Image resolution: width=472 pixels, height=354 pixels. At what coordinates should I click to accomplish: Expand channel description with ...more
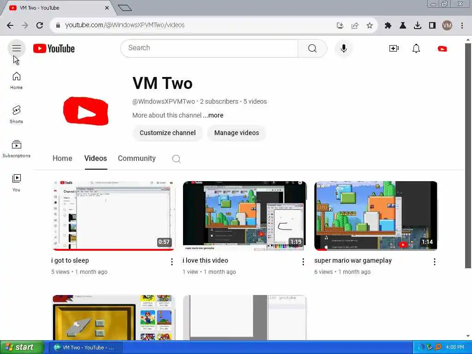(x=213, y=115)
